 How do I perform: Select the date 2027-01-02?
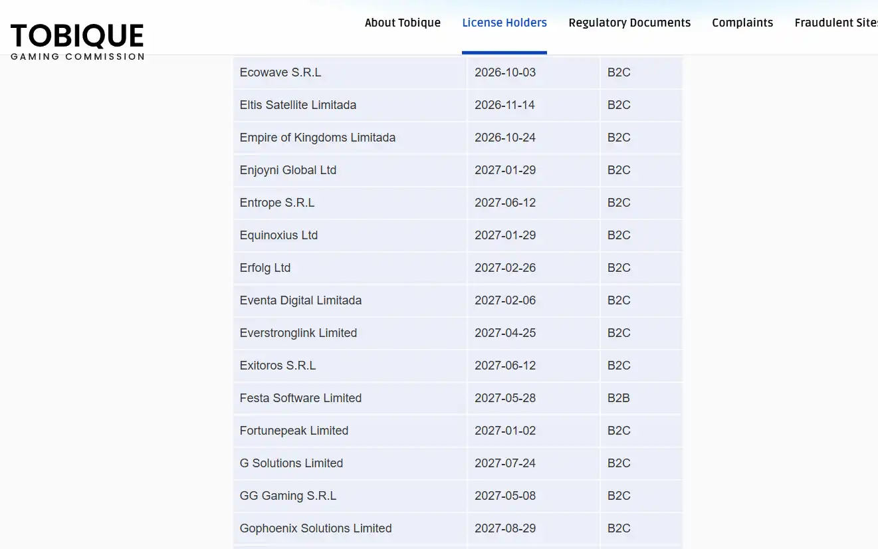click(x=505, y=431)
